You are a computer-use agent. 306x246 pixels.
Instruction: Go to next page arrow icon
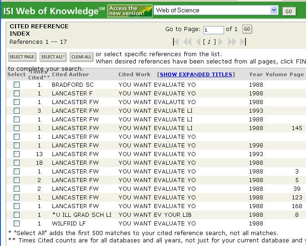pyautogui.click(x=220, y=42)
